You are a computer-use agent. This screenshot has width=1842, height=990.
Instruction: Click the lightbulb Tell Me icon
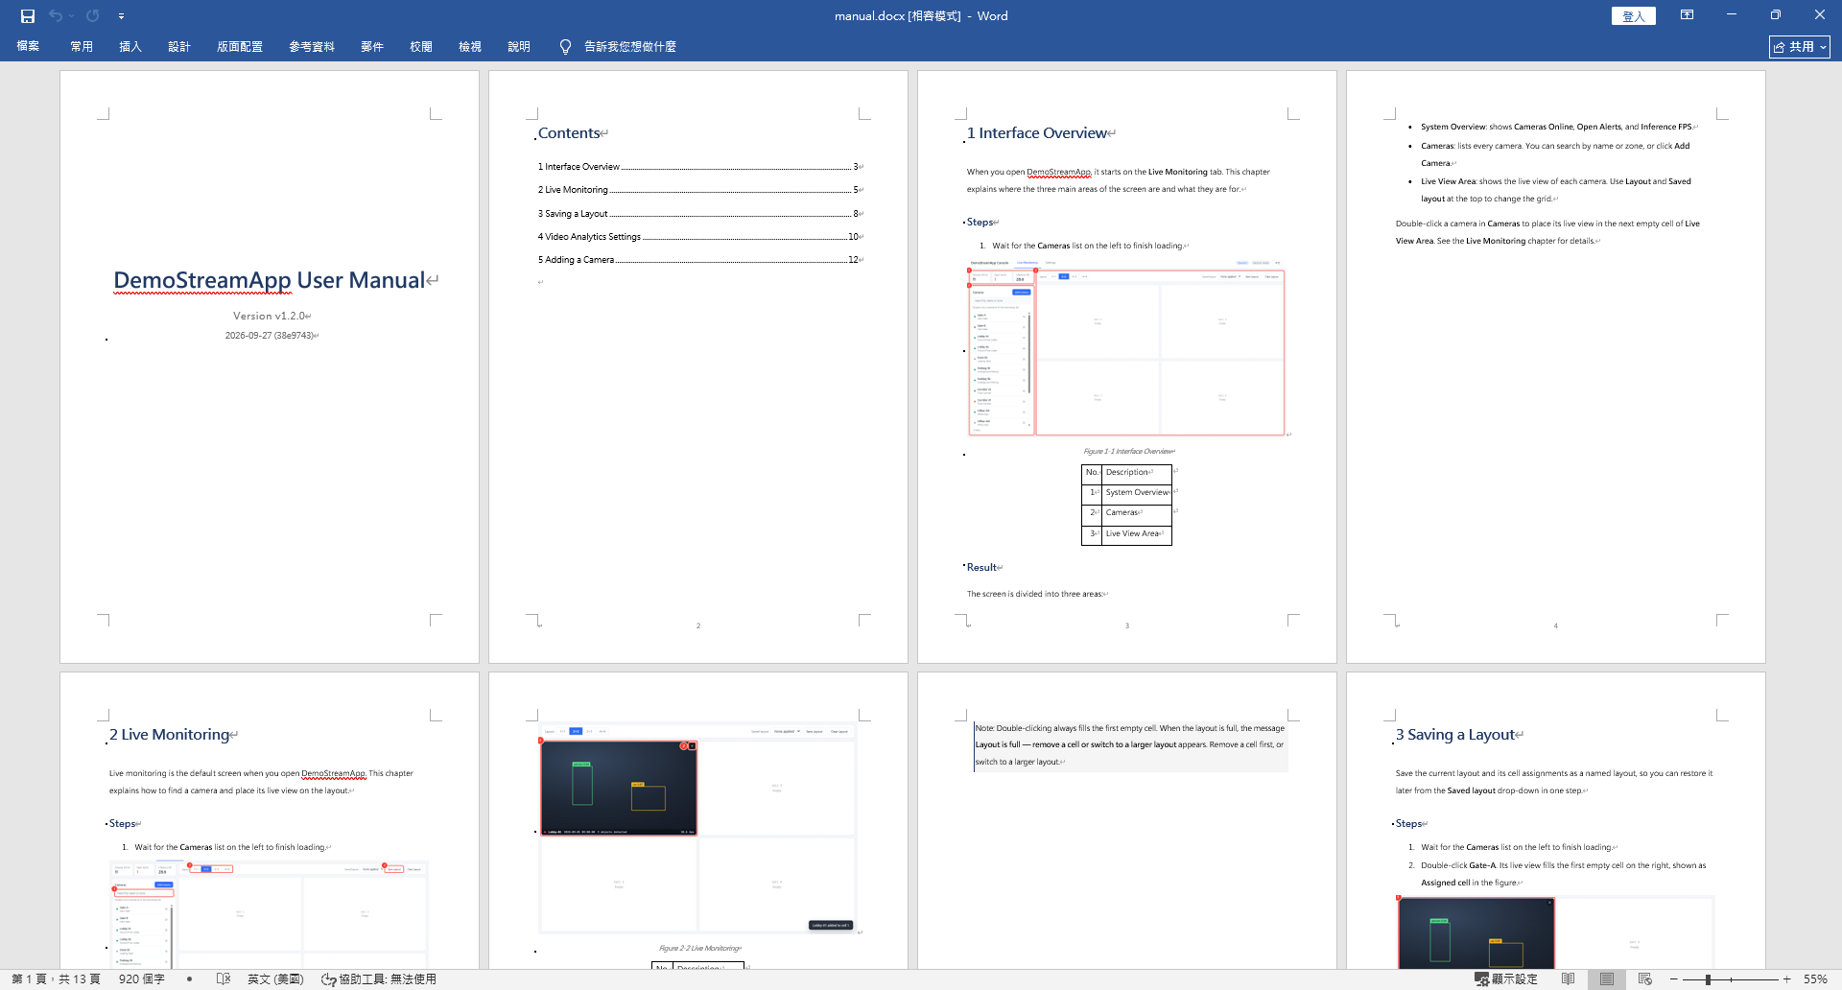tap(565, 47)
